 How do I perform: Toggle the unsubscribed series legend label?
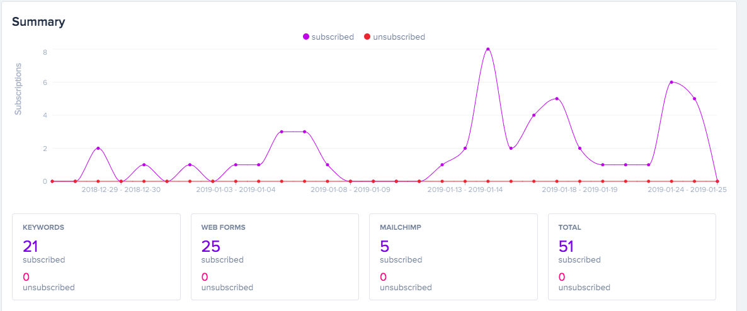pos(399,37)
